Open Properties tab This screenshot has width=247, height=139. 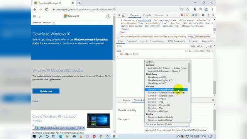pos(193,41)
